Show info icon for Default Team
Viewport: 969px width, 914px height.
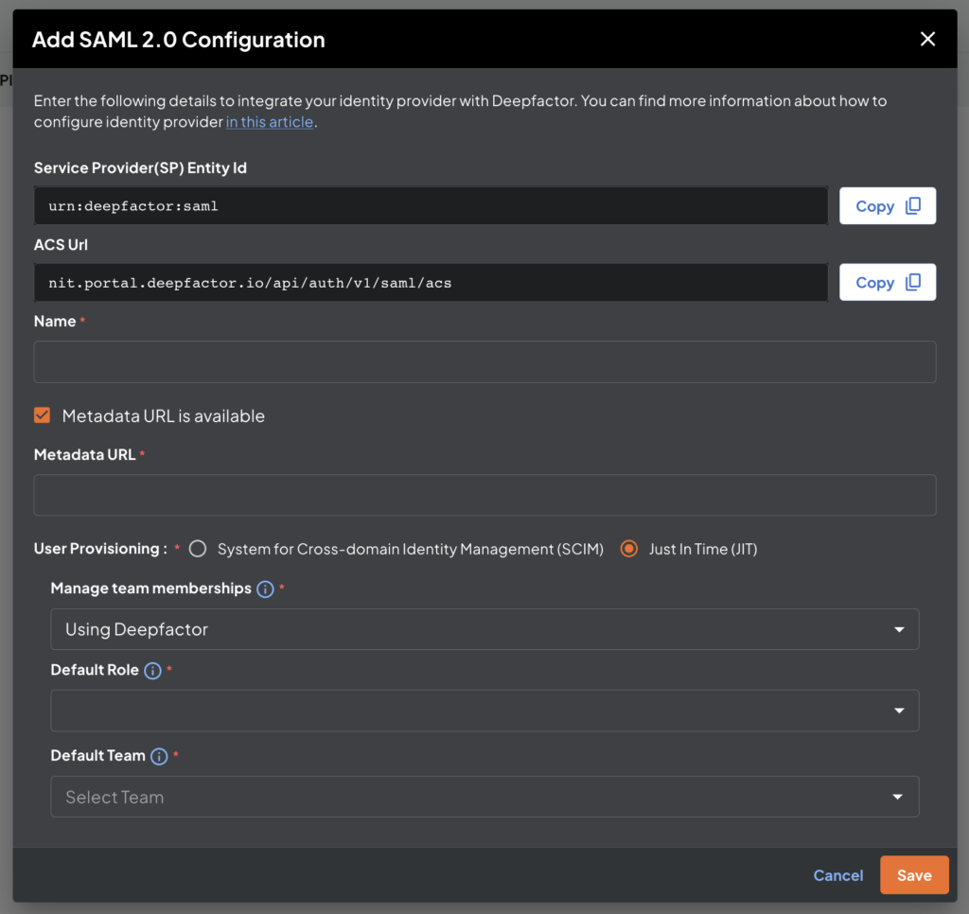[159, 756]
